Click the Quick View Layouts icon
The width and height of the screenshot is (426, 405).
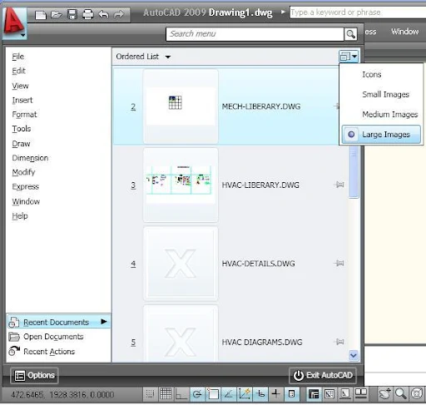pyautogui.click(x=345, y=393)
